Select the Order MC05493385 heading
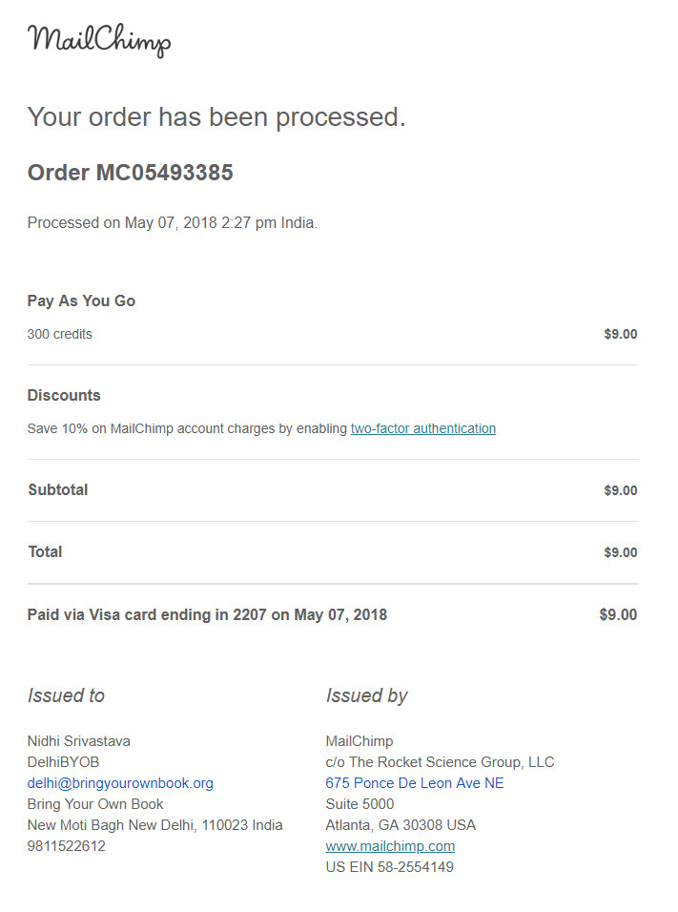Viewport: 678px width, 912px height. click(x=131, y=173)
